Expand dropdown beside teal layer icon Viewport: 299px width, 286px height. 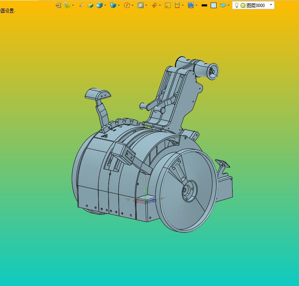tap(228, 5)
